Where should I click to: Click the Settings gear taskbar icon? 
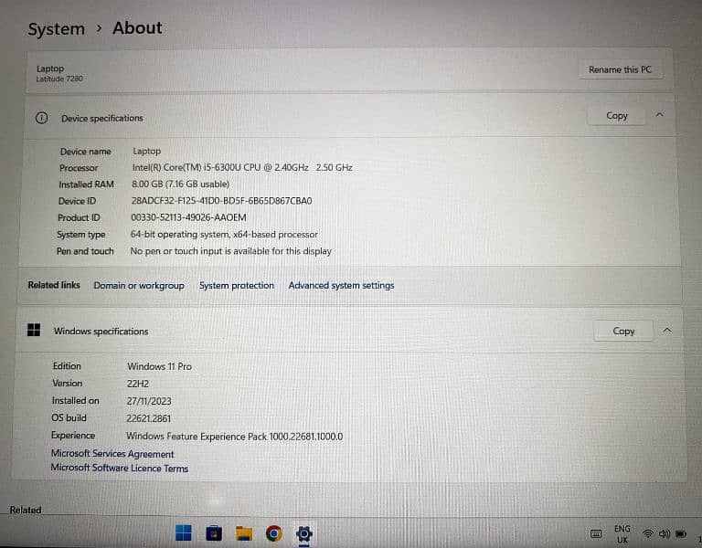(304, 533)
